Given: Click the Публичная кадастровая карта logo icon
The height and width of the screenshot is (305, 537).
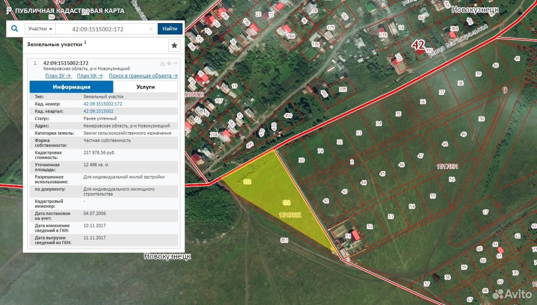Looking at the screenshot, I should (x=9, y=10).
